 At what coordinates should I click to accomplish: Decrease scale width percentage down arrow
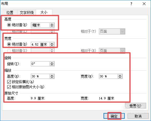pyautogui.click(x=120, y=77)
